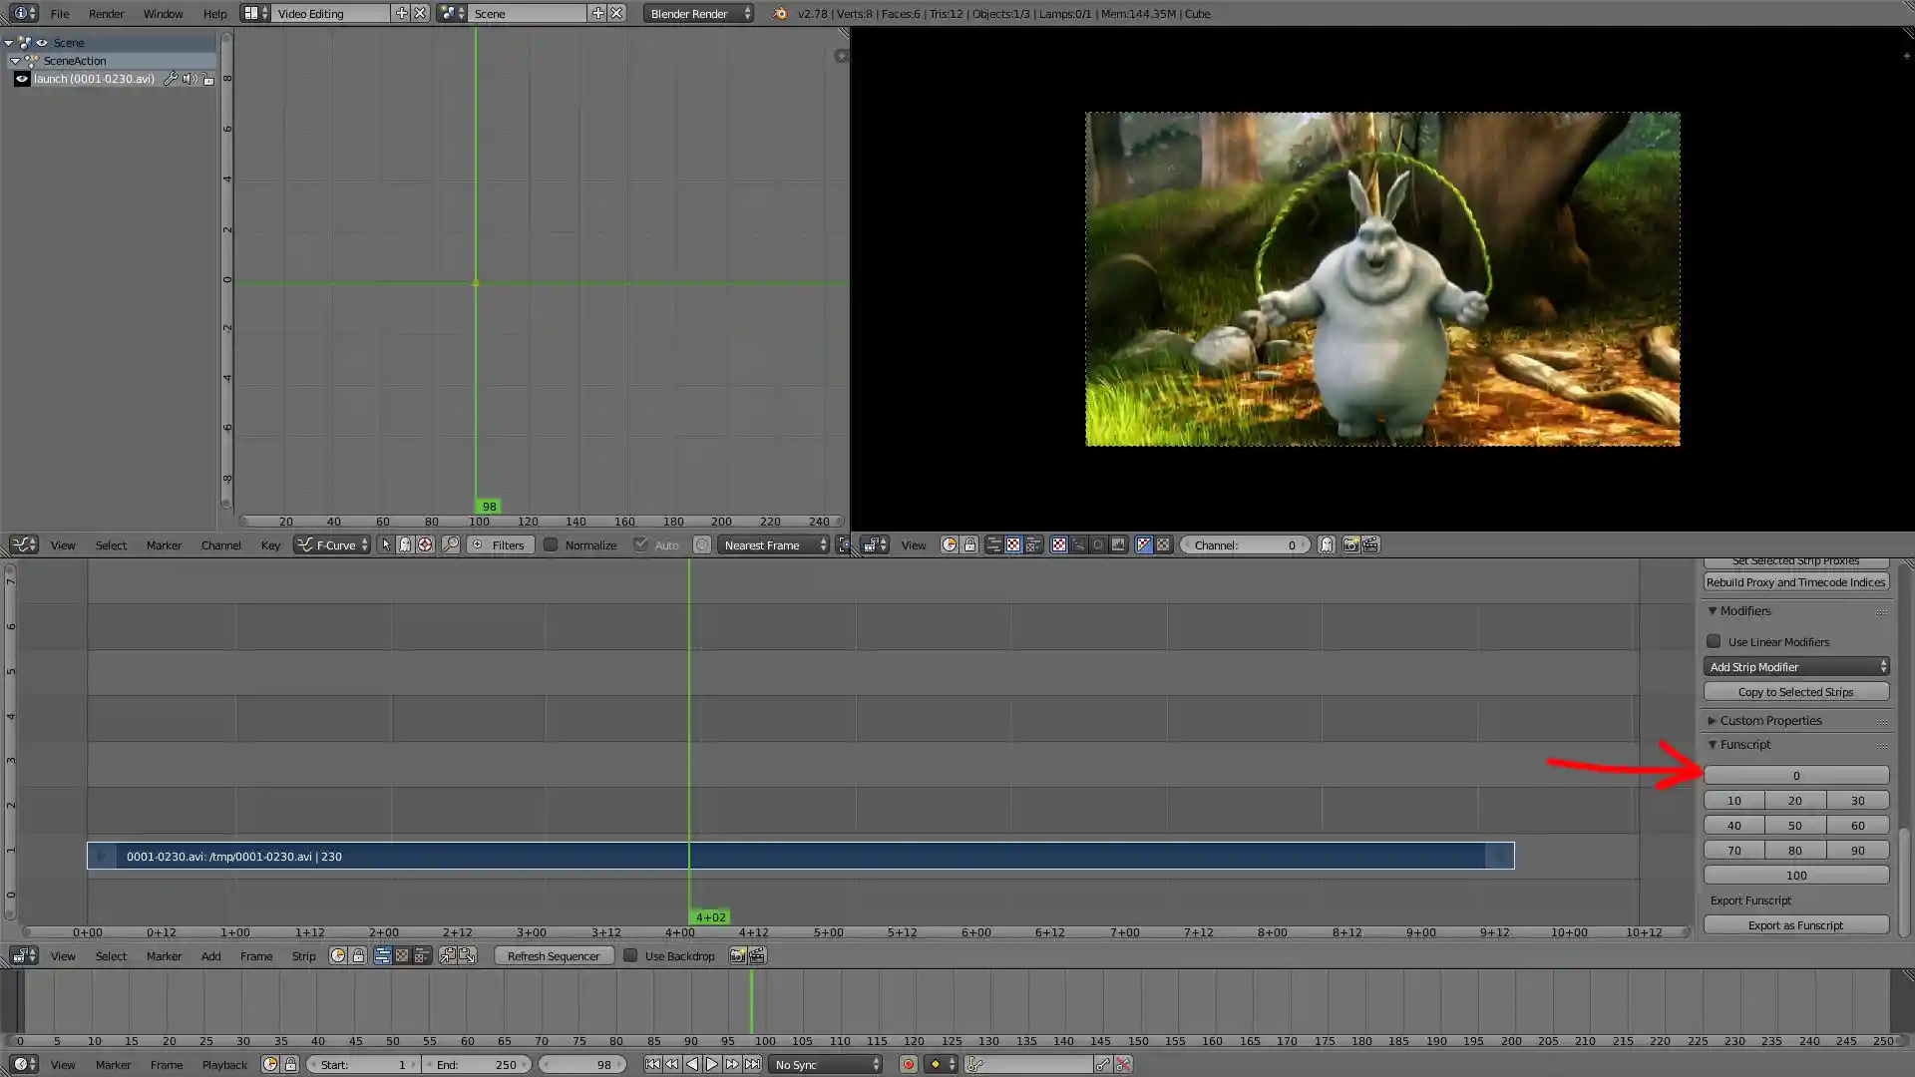This screenshot has width=1915, height=1077.
Task: Open the Strip menu in sequencer header
Action: coord(303,955)
